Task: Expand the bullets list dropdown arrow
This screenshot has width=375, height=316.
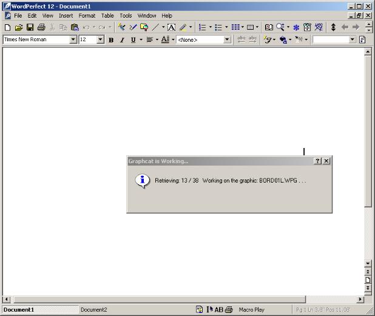Action: point(226,27)
